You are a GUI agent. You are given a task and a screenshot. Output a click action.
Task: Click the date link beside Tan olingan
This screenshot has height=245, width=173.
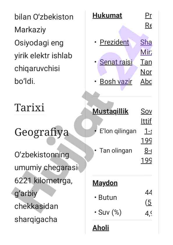pos(146,156)
